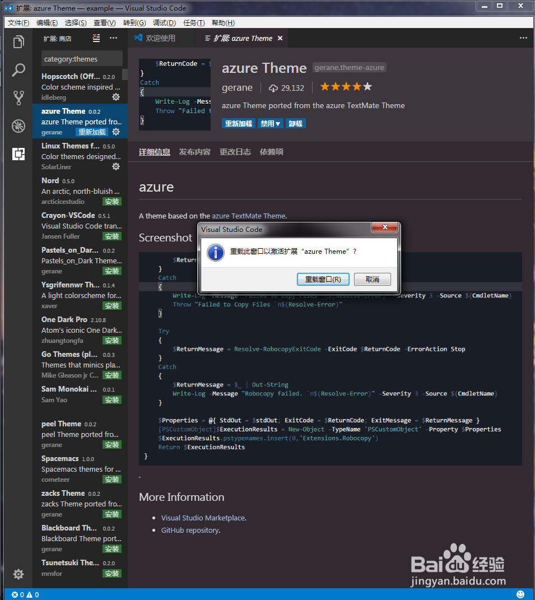Screen dimensions: 535x600
Task: Install Tsunetsuki Theme
Action: point(112,574)
